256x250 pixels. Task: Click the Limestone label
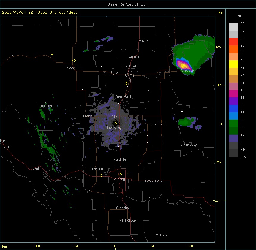[45, 106]
